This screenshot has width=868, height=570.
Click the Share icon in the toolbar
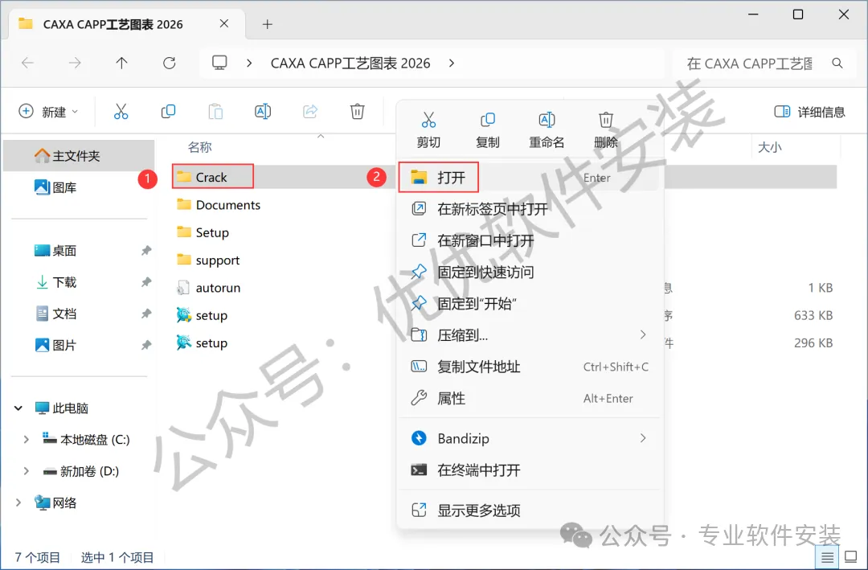310,111
